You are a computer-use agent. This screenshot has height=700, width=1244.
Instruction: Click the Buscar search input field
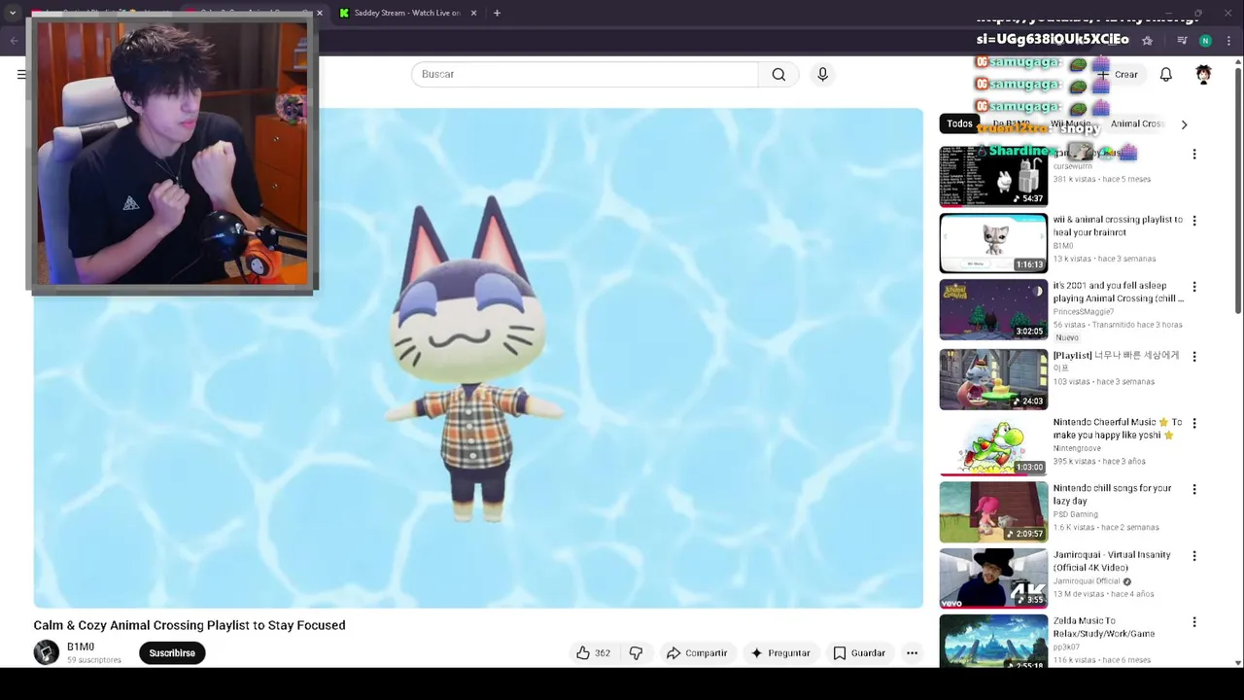click(585, 74)
